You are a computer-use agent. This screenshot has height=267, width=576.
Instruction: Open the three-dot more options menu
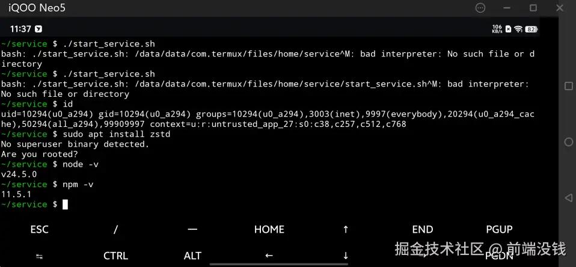[480, 8]
